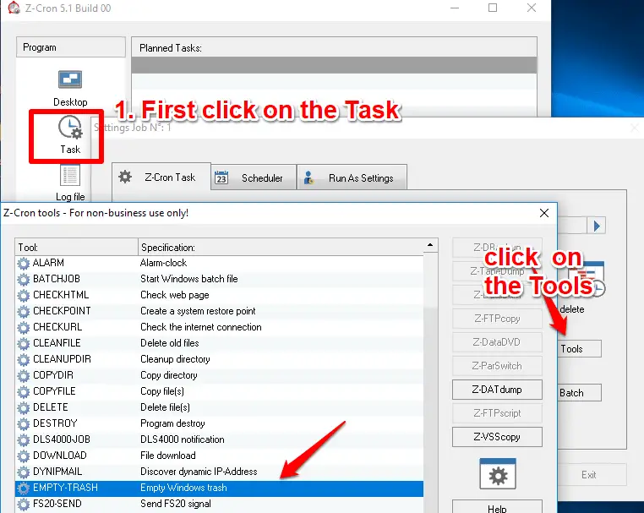The width and height of the screenshot is (644, 513).
Task: Select 'Copy directory' specification
Action: (169, 375)
